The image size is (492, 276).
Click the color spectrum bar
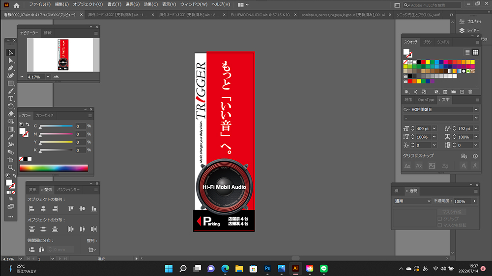click(54, 168)
